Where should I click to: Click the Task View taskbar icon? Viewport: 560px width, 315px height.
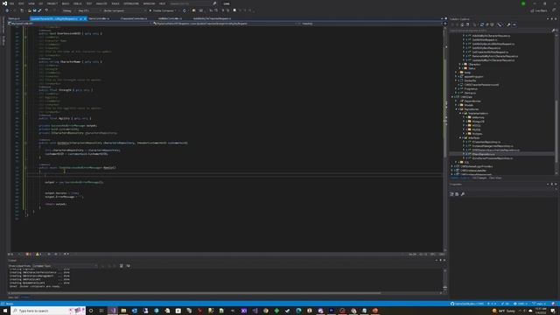point(101,311)
